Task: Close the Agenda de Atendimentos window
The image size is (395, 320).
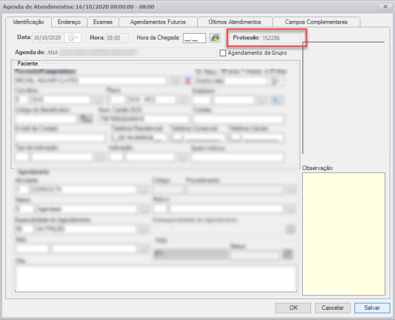Action: (385, 7)
